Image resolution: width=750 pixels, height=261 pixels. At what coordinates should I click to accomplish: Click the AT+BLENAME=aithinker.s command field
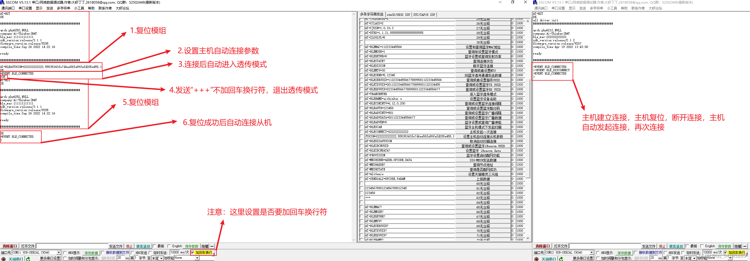(410, 99)
